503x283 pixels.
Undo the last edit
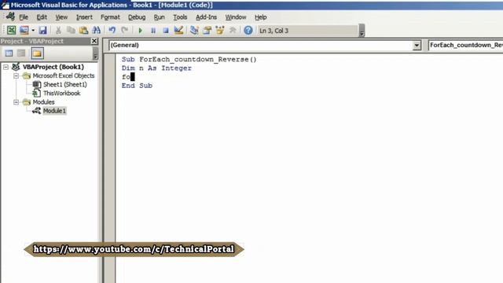[x=112, y=31]
